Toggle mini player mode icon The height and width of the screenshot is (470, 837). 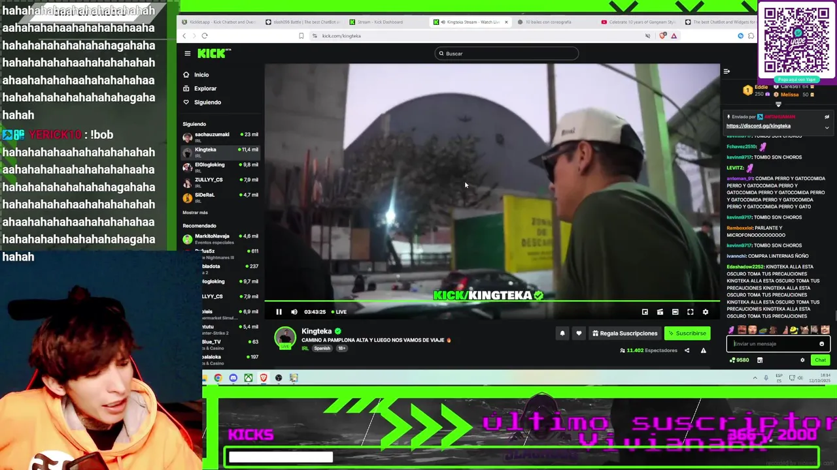(x=660, y=312)
